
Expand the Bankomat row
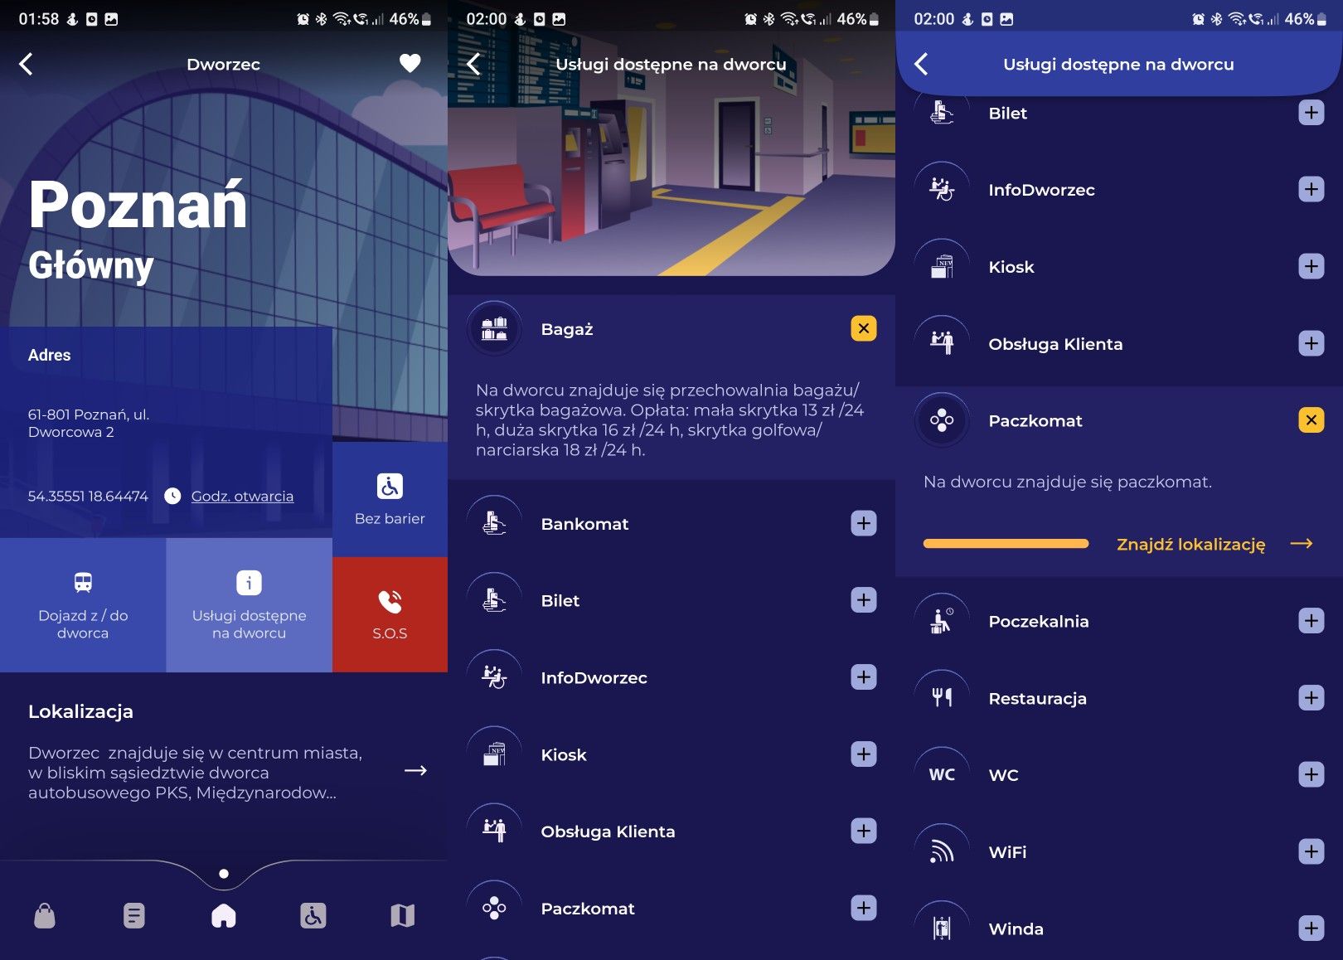coord(864,524)
